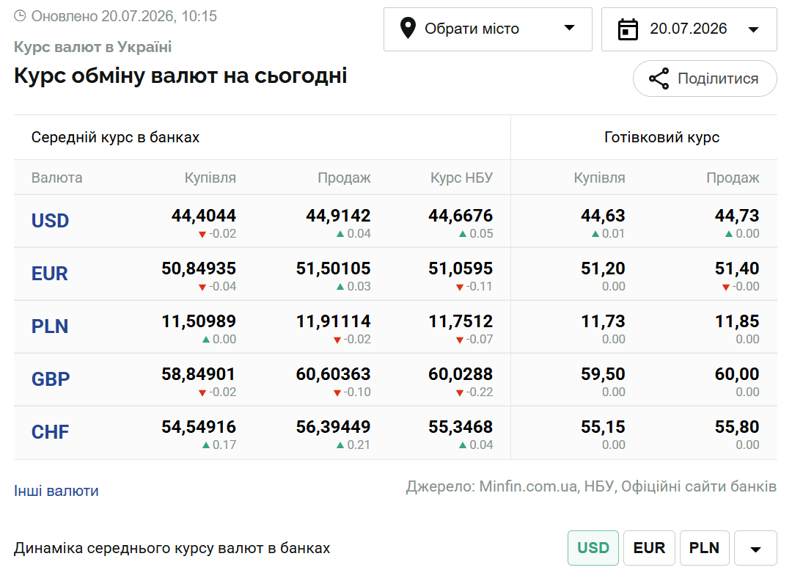Click USD bank sell rate 44,9142
This screenshot has height=581, width=792.
tap(338, 216)
